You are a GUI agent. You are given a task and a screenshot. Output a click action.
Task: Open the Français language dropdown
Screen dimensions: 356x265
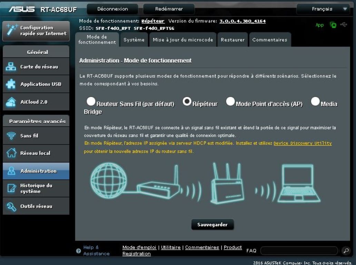(323, 9)
